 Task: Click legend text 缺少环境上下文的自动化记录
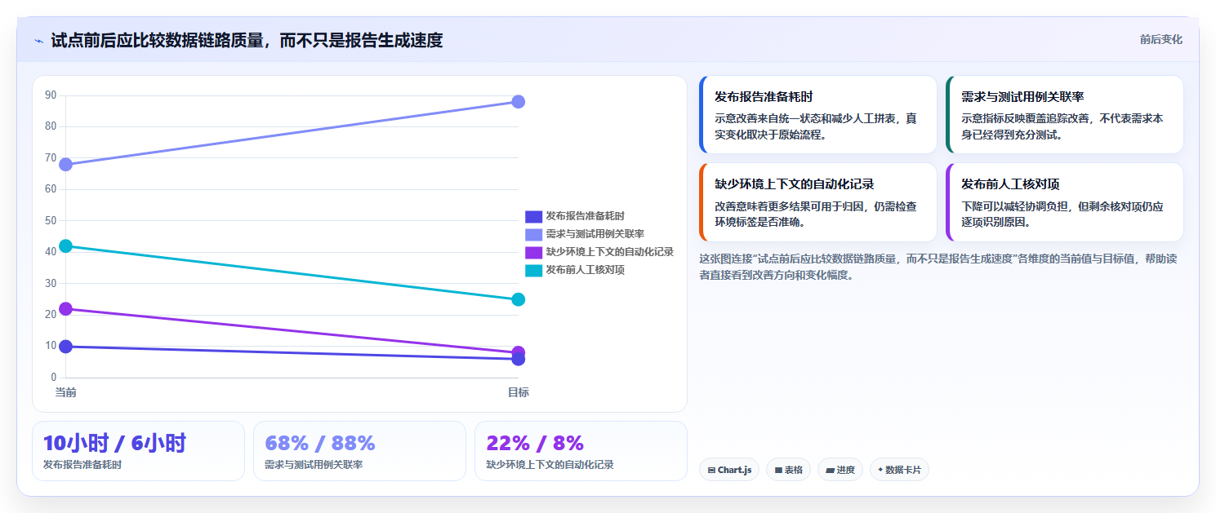(x=610, y=252)
